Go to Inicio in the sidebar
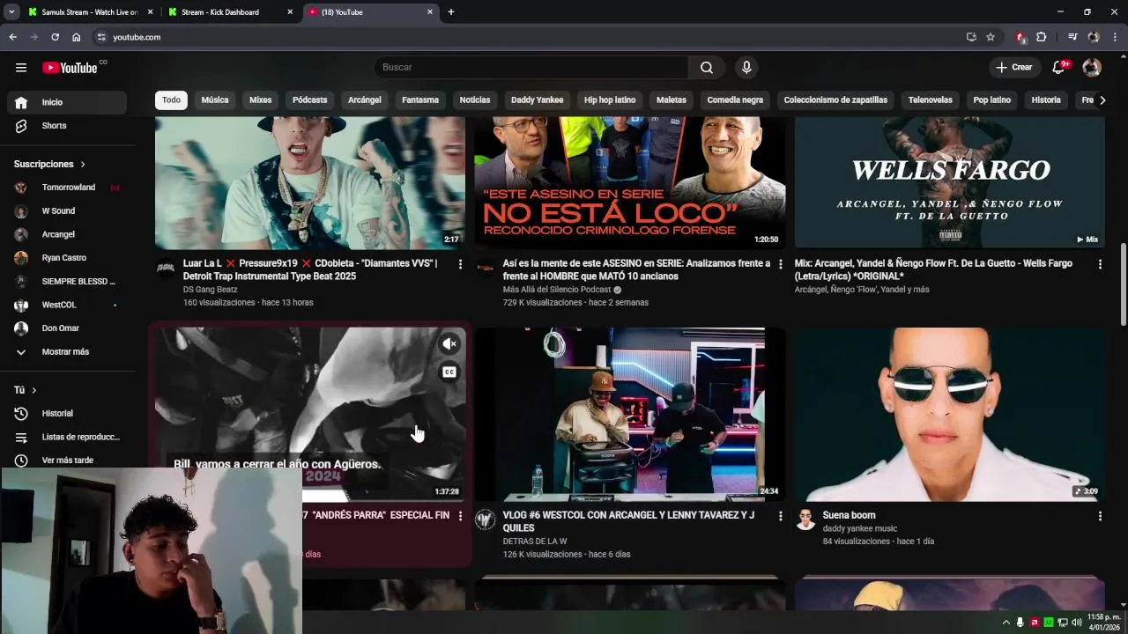 (67, 102)
